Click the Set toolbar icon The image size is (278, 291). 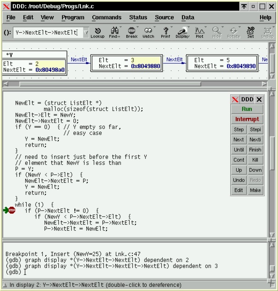point(250,32)
